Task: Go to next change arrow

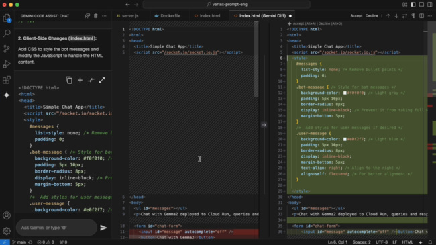Action: (396, 16)
